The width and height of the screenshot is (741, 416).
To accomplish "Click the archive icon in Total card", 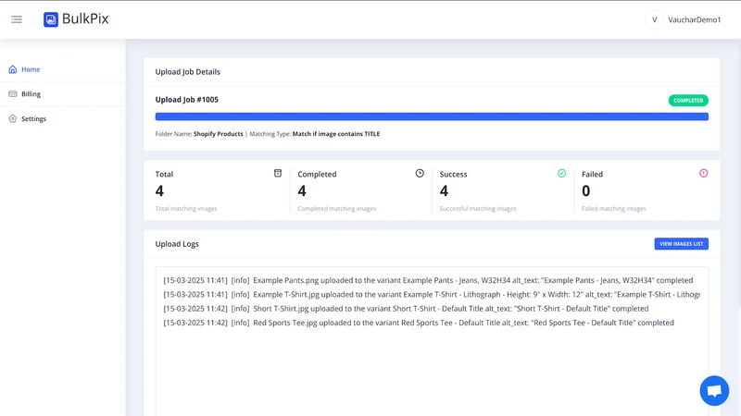I will (x=278, y=174).
